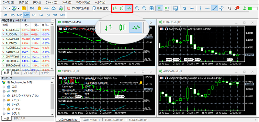Open the 挿入(I) menu
The width and height of the screenshot is (259, 122).
coord(37,2)
